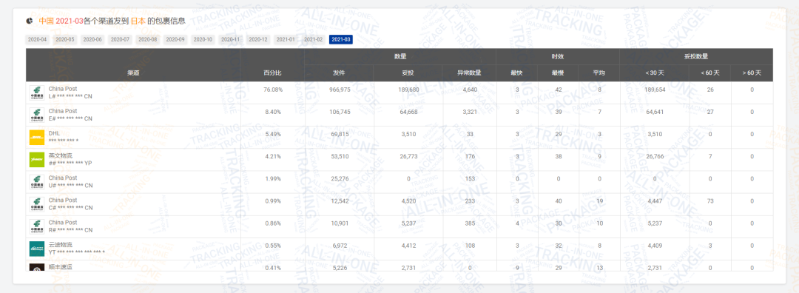Click the 异常数量 column header
The image size is (799, 293).
point(469,73)
